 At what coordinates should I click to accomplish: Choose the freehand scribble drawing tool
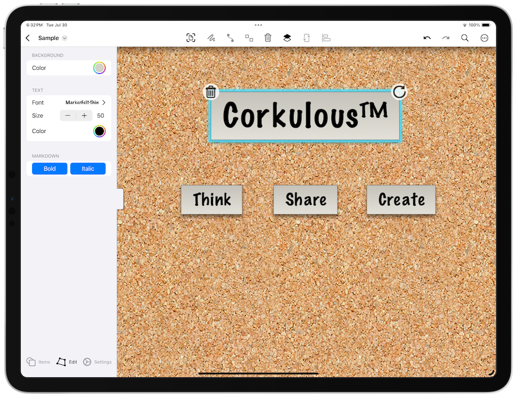coord(211,38)
